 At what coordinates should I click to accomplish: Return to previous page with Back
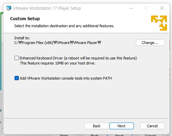[x=97, y=126]
